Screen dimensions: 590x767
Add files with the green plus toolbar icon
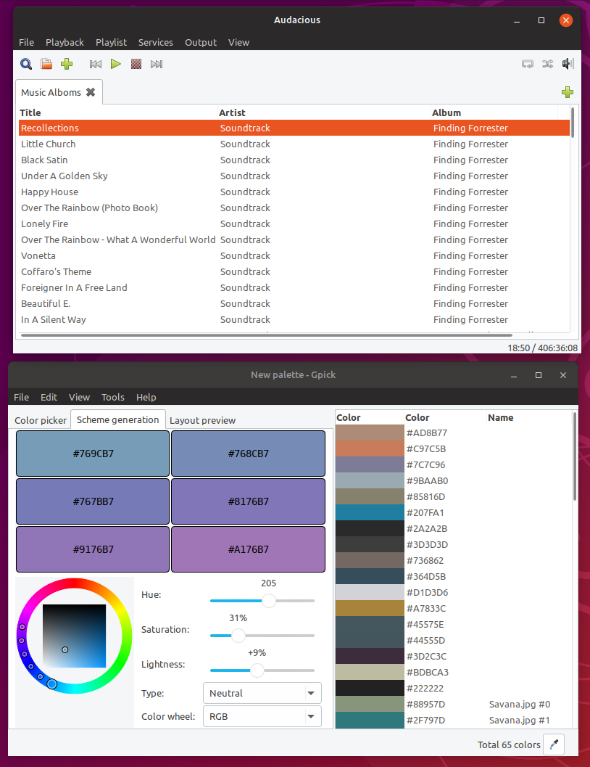[x=67, y=64]
